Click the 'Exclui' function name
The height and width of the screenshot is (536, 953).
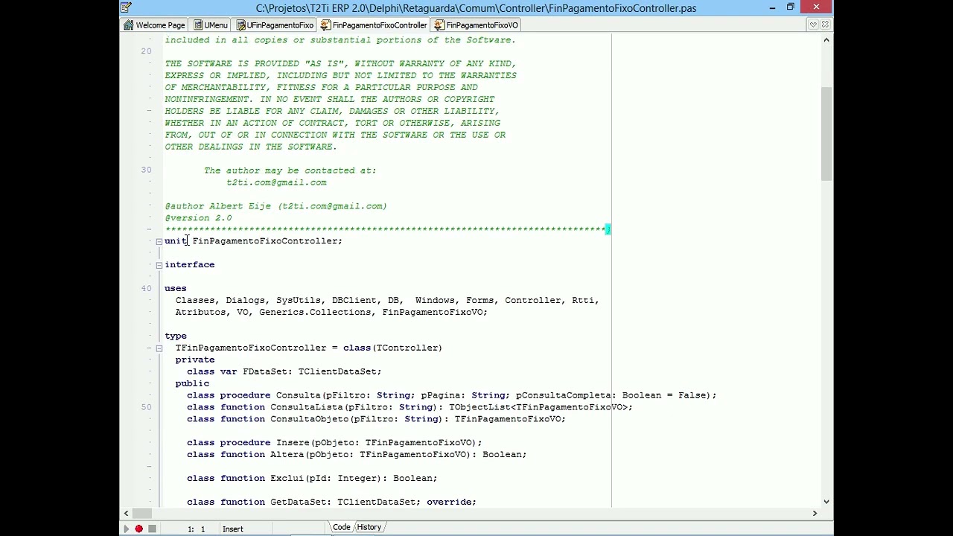point(287,479)
